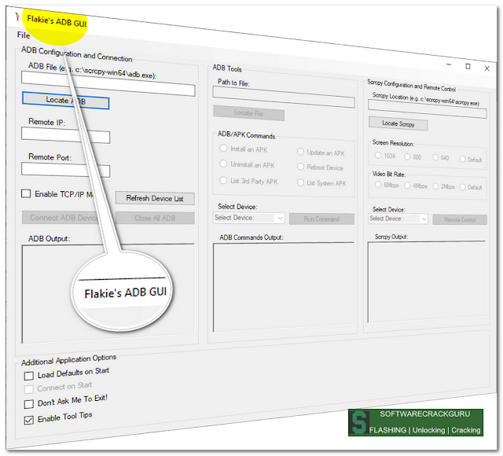Check Load Defaults on Start
Screen dimensions: 503x456
[29, 376]
